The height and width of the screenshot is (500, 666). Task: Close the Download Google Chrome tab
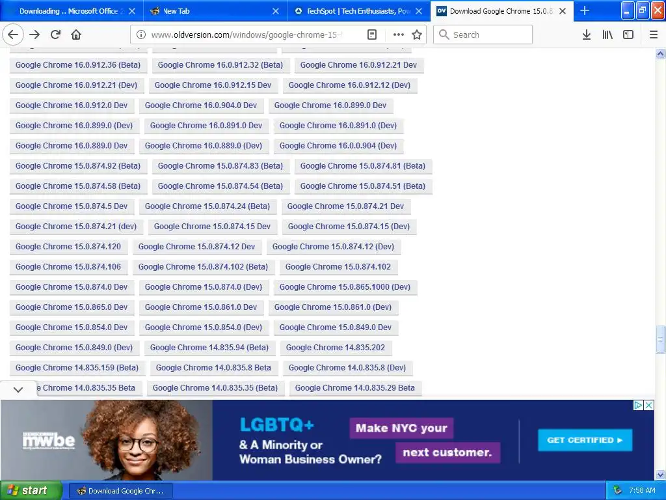point(563,11)
